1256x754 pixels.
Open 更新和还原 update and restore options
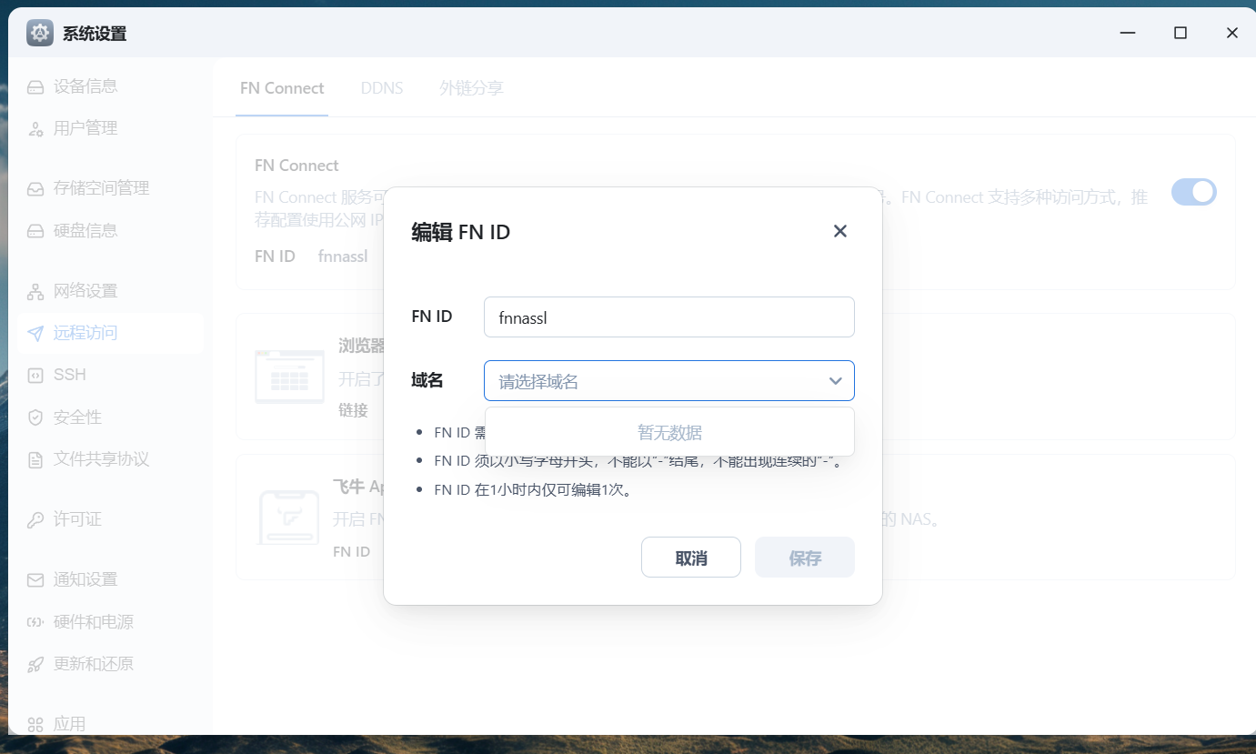click(33, 664)
